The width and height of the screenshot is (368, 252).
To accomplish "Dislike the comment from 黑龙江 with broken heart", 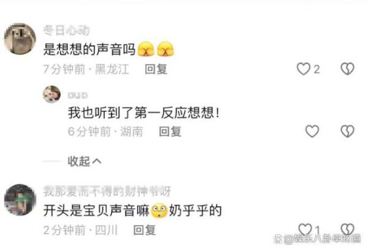I will 347,69.
